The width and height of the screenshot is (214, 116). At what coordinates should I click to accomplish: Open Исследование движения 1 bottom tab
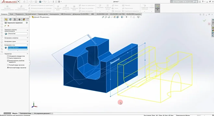42,113
